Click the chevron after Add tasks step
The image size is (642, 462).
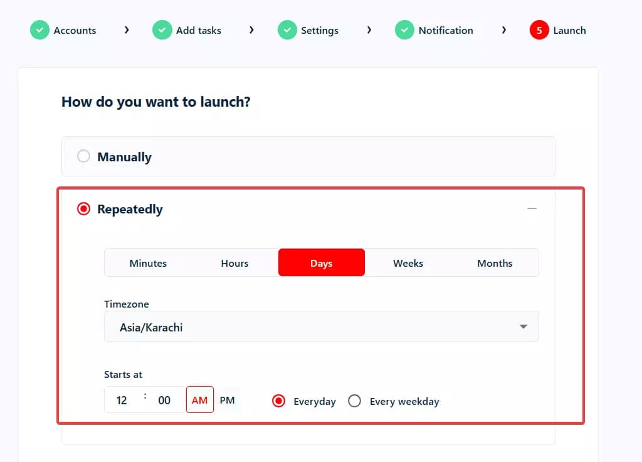[x=252, y=30]
